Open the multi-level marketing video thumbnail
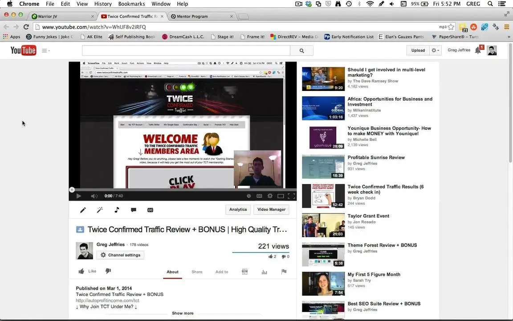This screenshot has height=321, width=513. coord(323,79)
